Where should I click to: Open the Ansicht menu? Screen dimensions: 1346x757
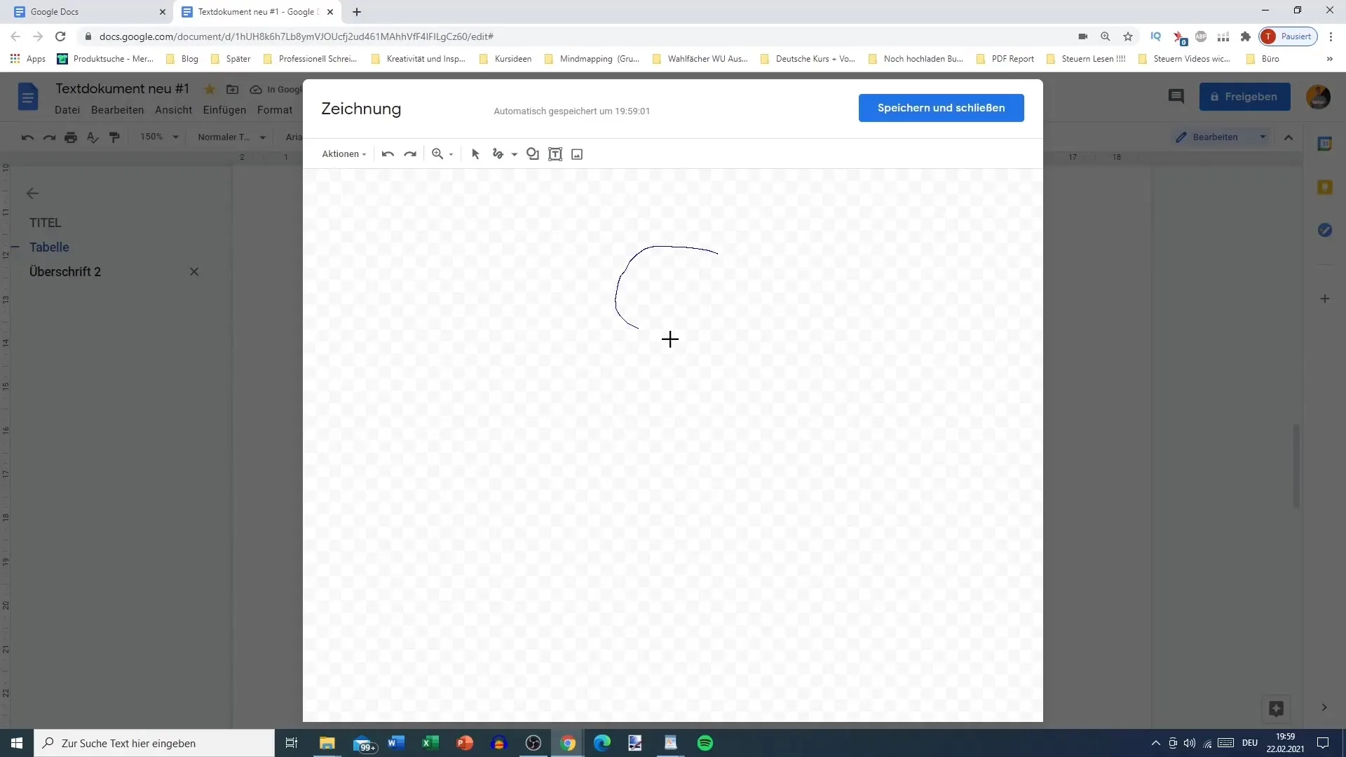click(174, 109)
